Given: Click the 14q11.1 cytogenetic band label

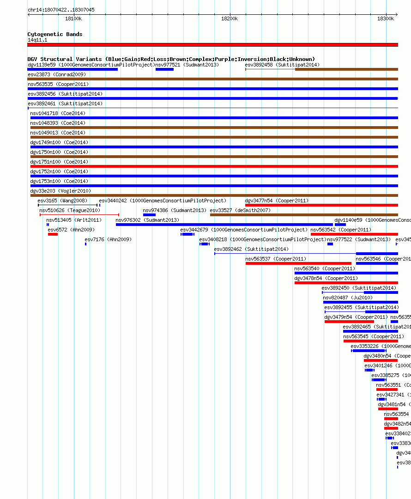Looking at the screenshot, I should [37, 40].
